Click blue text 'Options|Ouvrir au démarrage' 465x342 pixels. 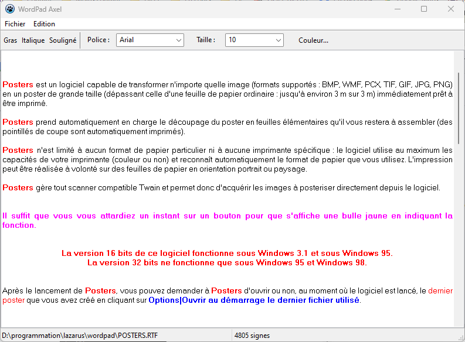pos(207,300)
